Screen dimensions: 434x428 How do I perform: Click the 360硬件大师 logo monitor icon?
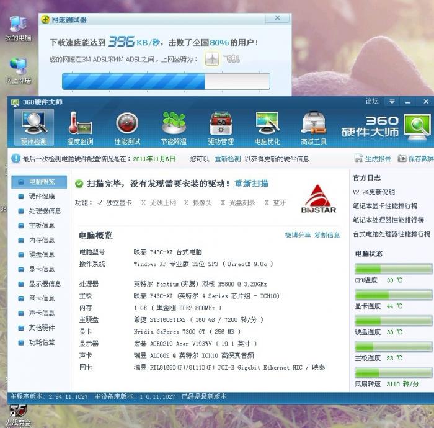[417, 127]
